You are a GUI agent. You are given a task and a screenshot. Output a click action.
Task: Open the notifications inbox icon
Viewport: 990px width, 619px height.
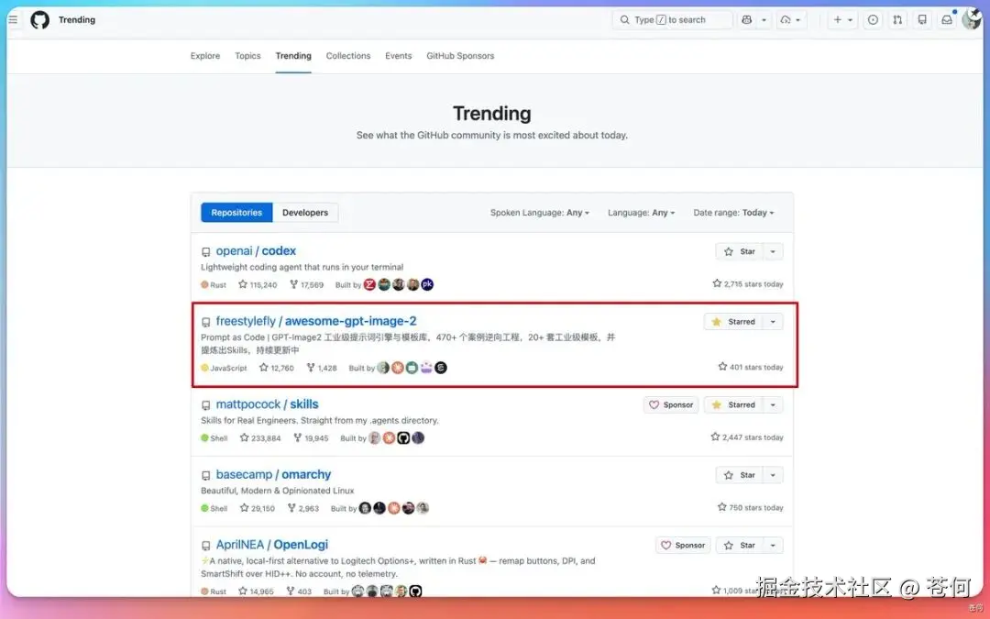946,19
